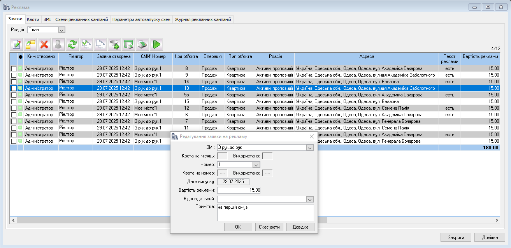
Task: Click OK in the edit request dialog
Action: pos(238,227)
